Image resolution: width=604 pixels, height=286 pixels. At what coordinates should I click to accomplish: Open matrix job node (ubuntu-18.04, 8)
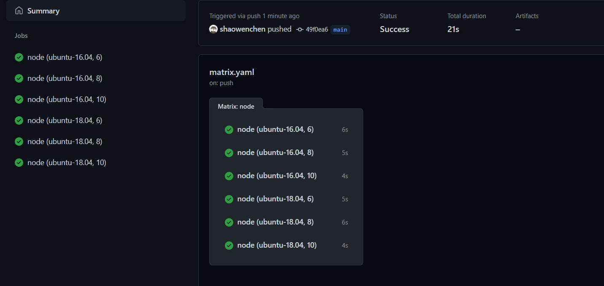point(275,222)
